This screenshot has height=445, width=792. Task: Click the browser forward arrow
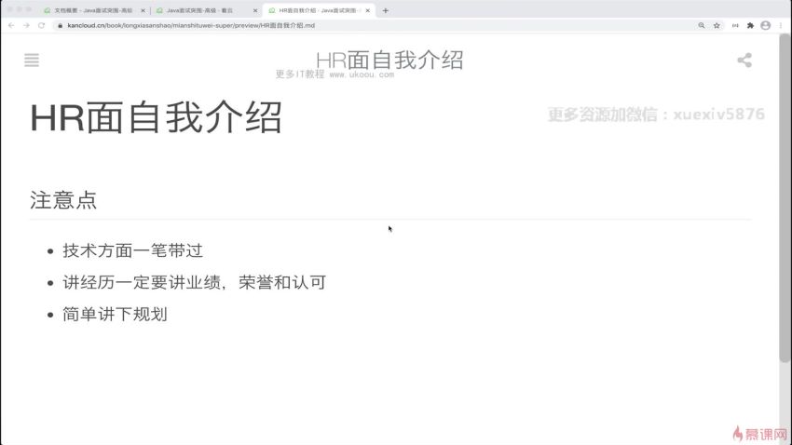(26, 25)
